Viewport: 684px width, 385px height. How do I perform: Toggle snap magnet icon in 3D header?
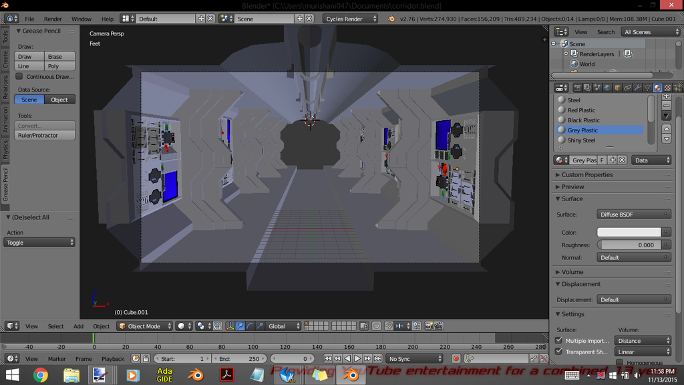point(389,326)
